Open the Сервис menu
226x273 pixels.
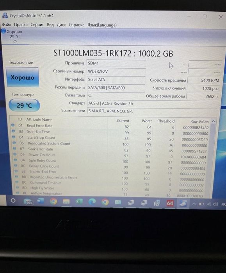[x=37, y=25]
